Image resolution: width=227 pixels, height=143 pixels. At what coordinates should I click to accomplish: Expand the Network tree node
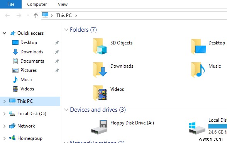click(5, 126)
